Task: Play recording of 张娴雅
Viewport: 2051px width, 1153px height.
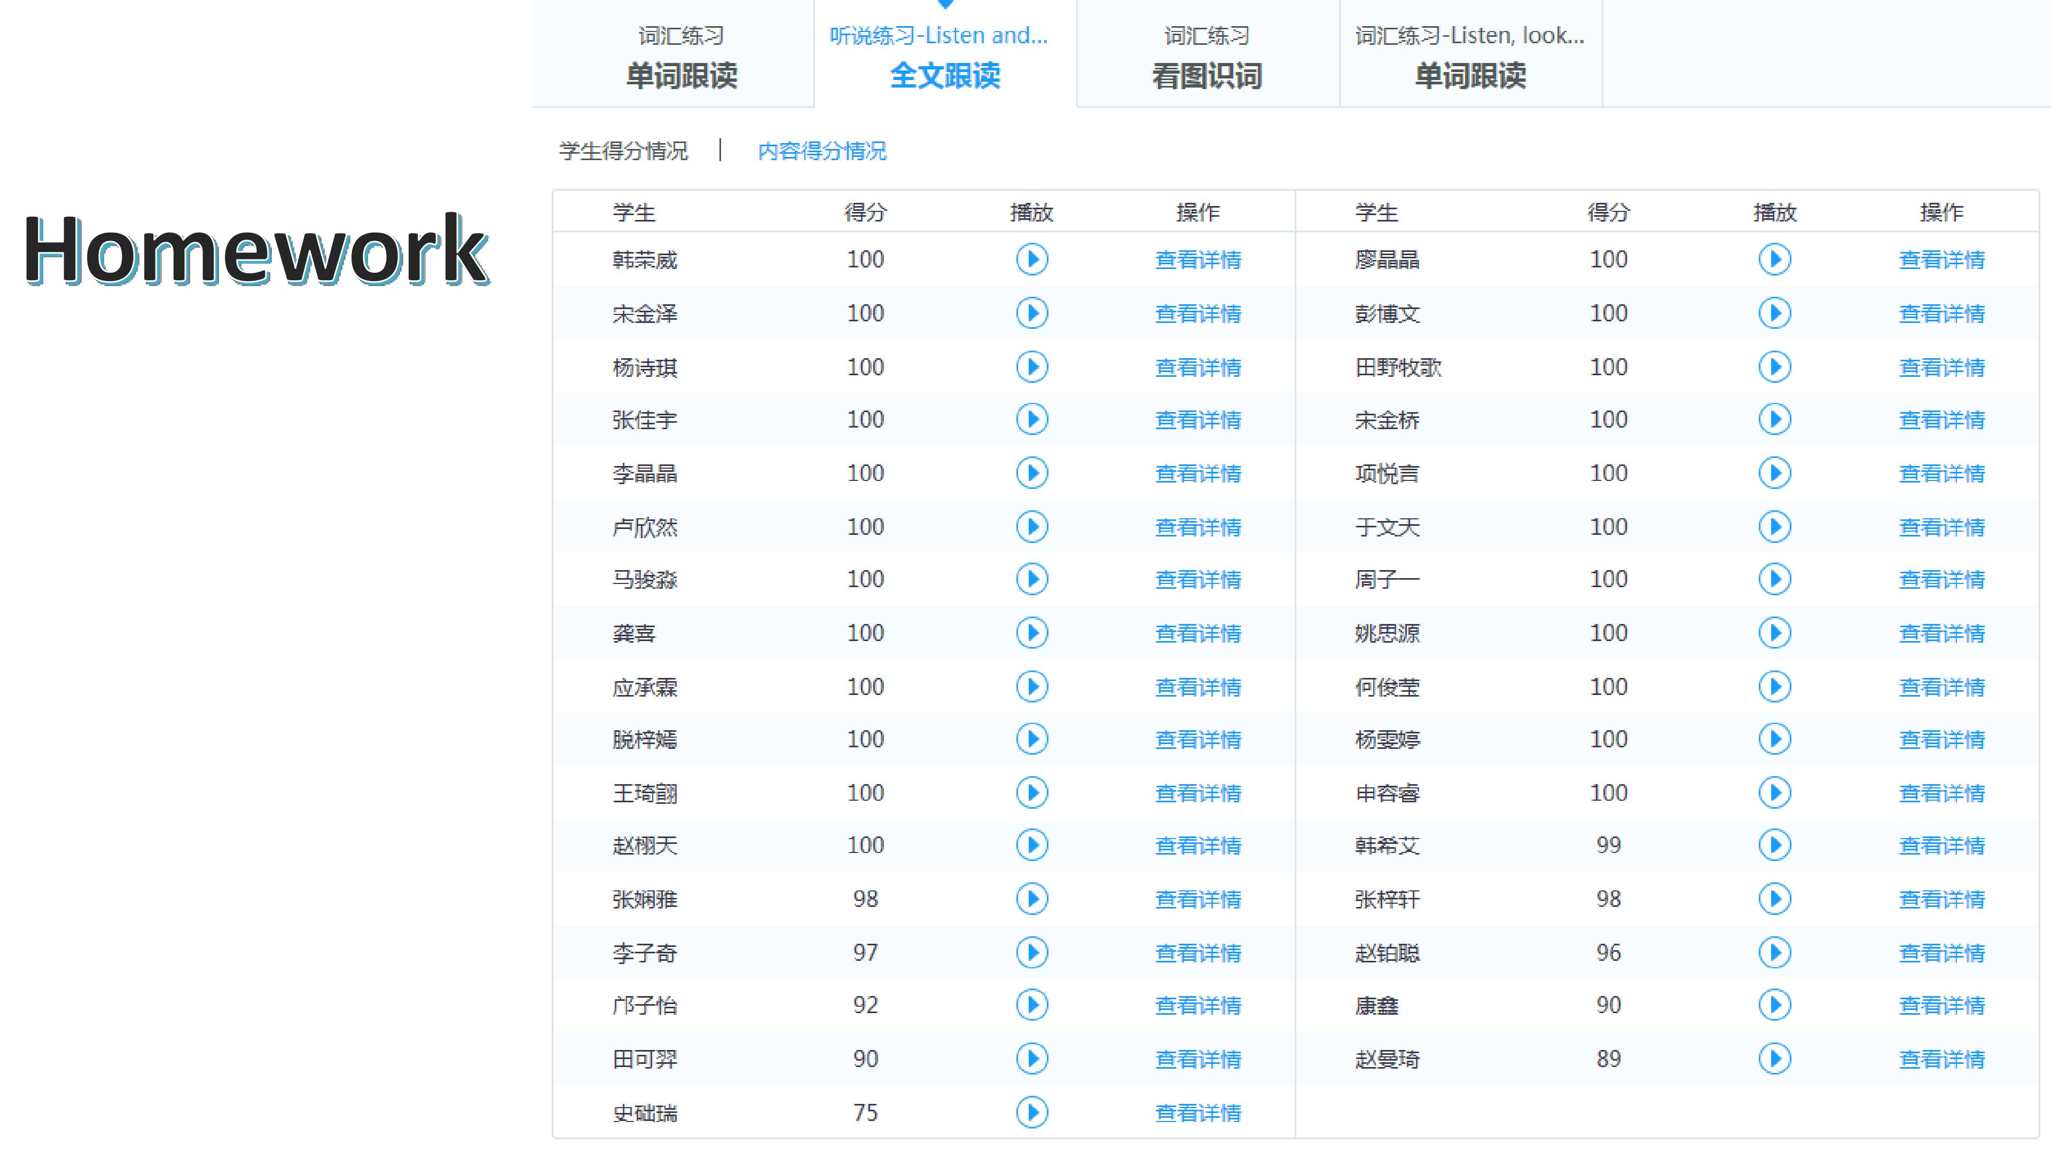Action: (x=1032, y=898)
